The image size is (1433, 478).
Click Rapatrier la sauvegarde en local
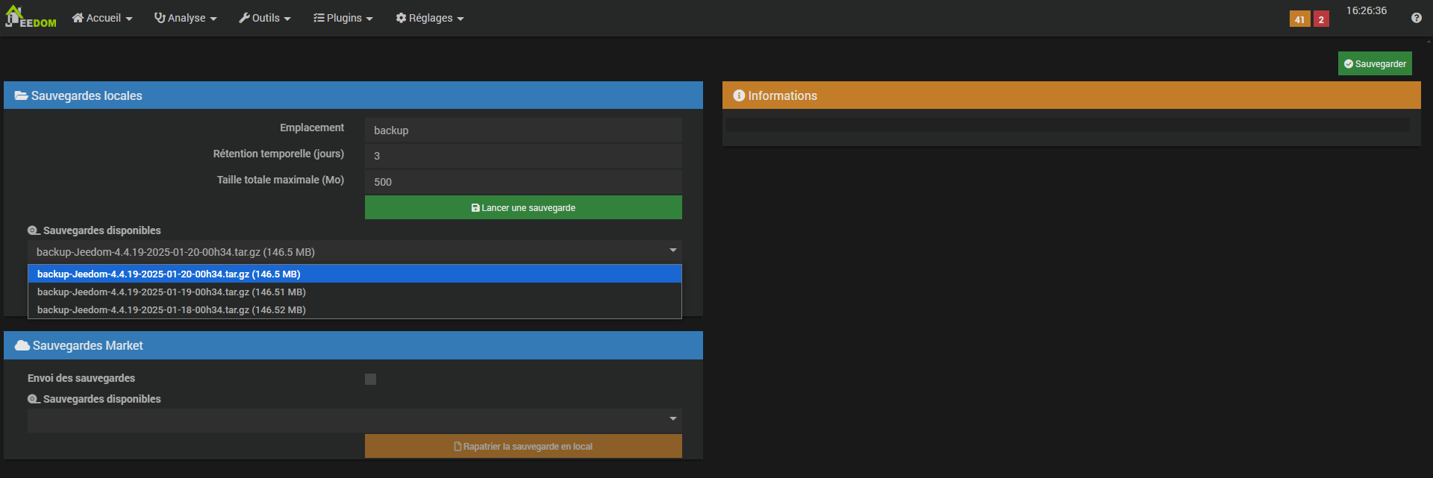pyautogui.click(x=523, y=446)
